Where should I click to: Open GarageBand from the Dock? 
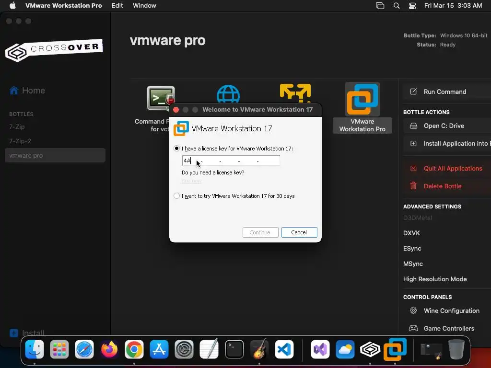(259, 349)
